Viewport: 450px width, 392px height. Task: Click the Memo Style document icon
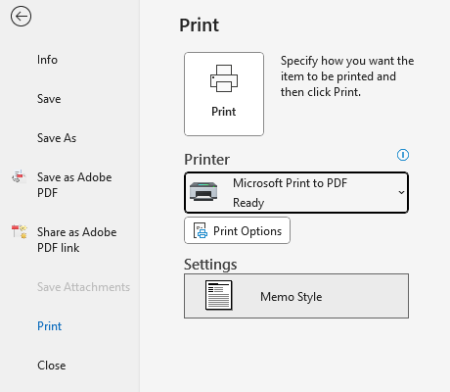219,295
